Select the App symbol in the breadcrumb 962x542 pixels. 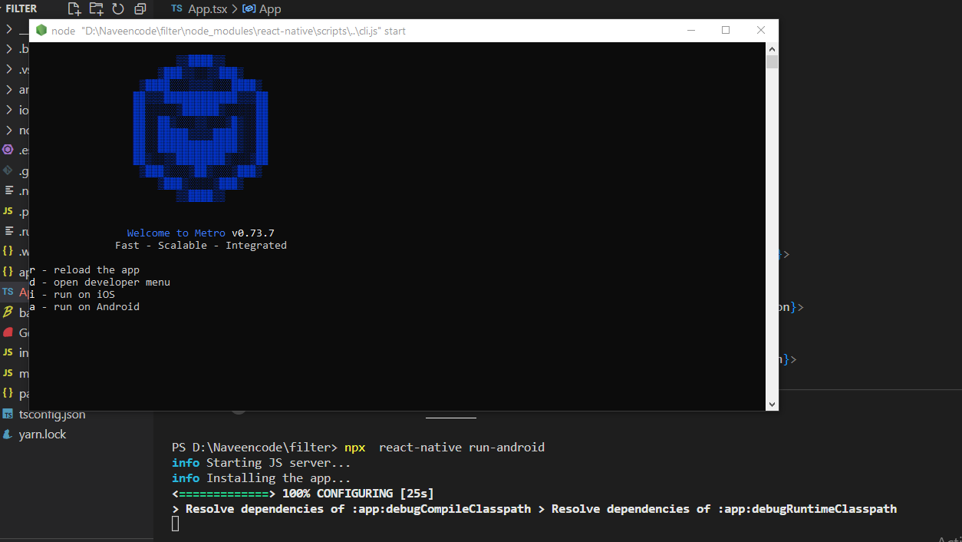tap(262, 9)
